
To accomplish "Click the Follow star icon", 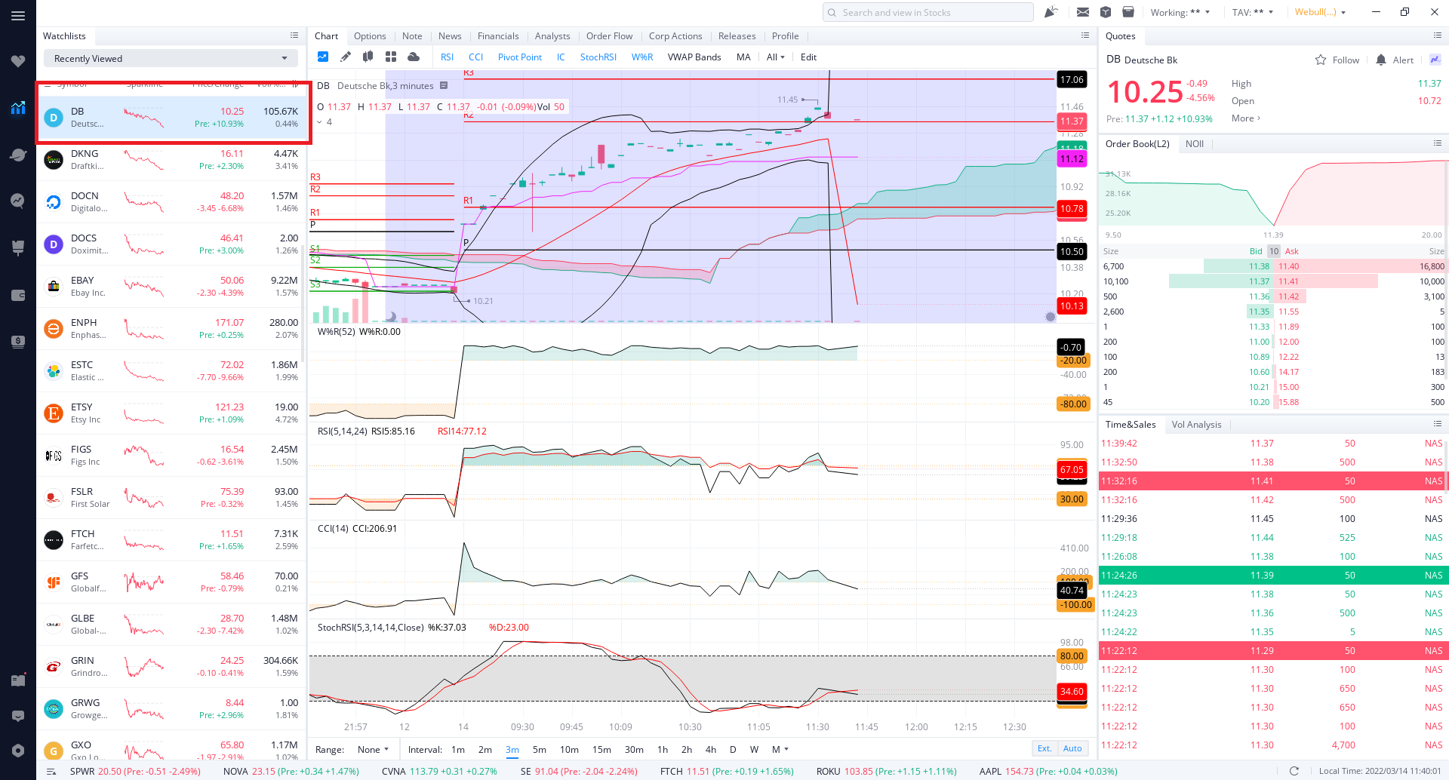I will click(1321, 60).
